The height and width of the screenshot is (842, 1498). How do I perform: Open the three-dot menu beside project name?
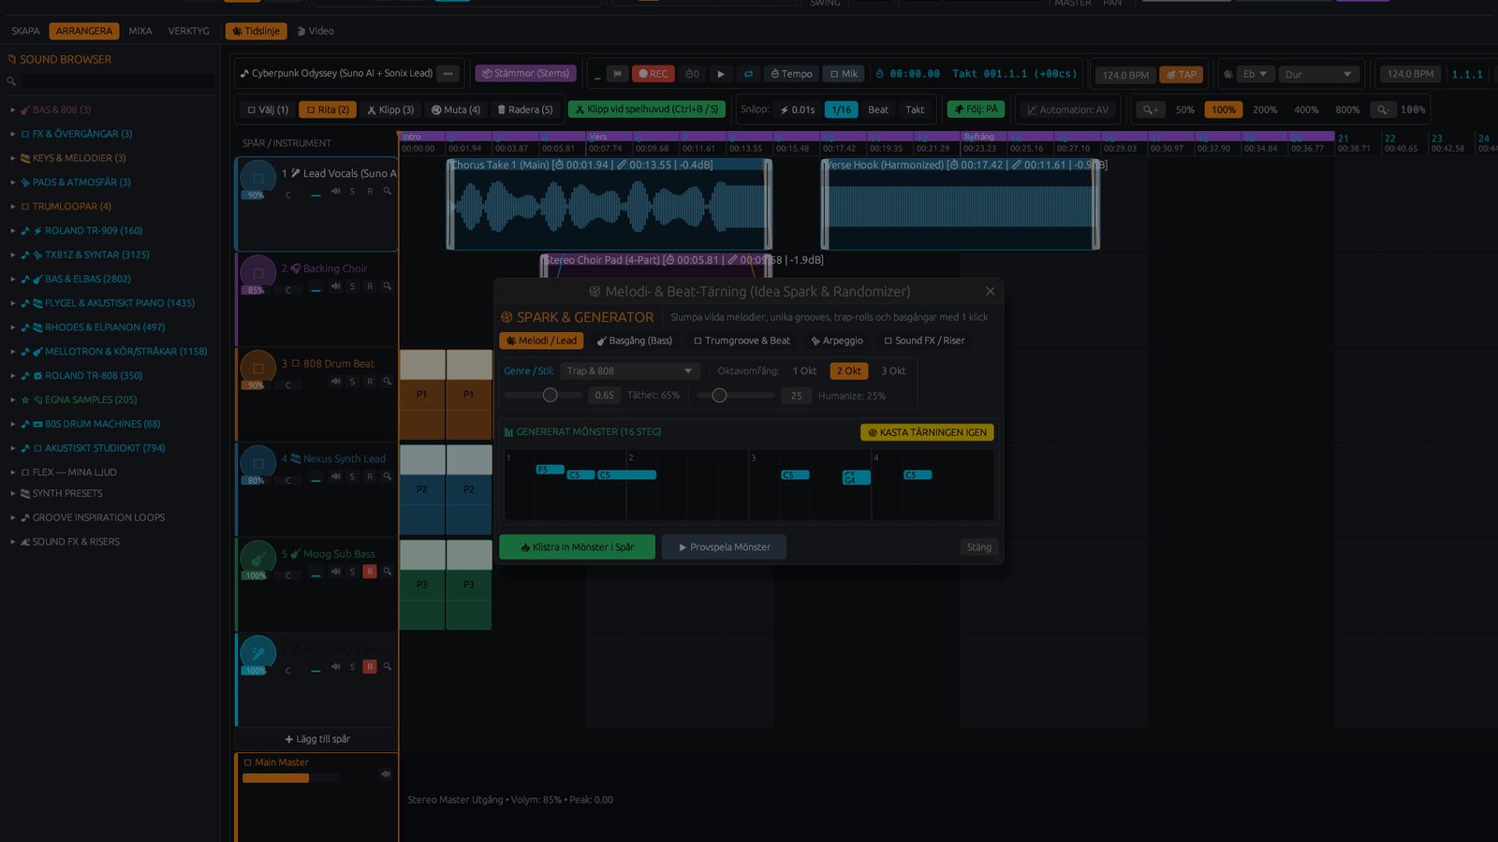(x=448, y=73)
